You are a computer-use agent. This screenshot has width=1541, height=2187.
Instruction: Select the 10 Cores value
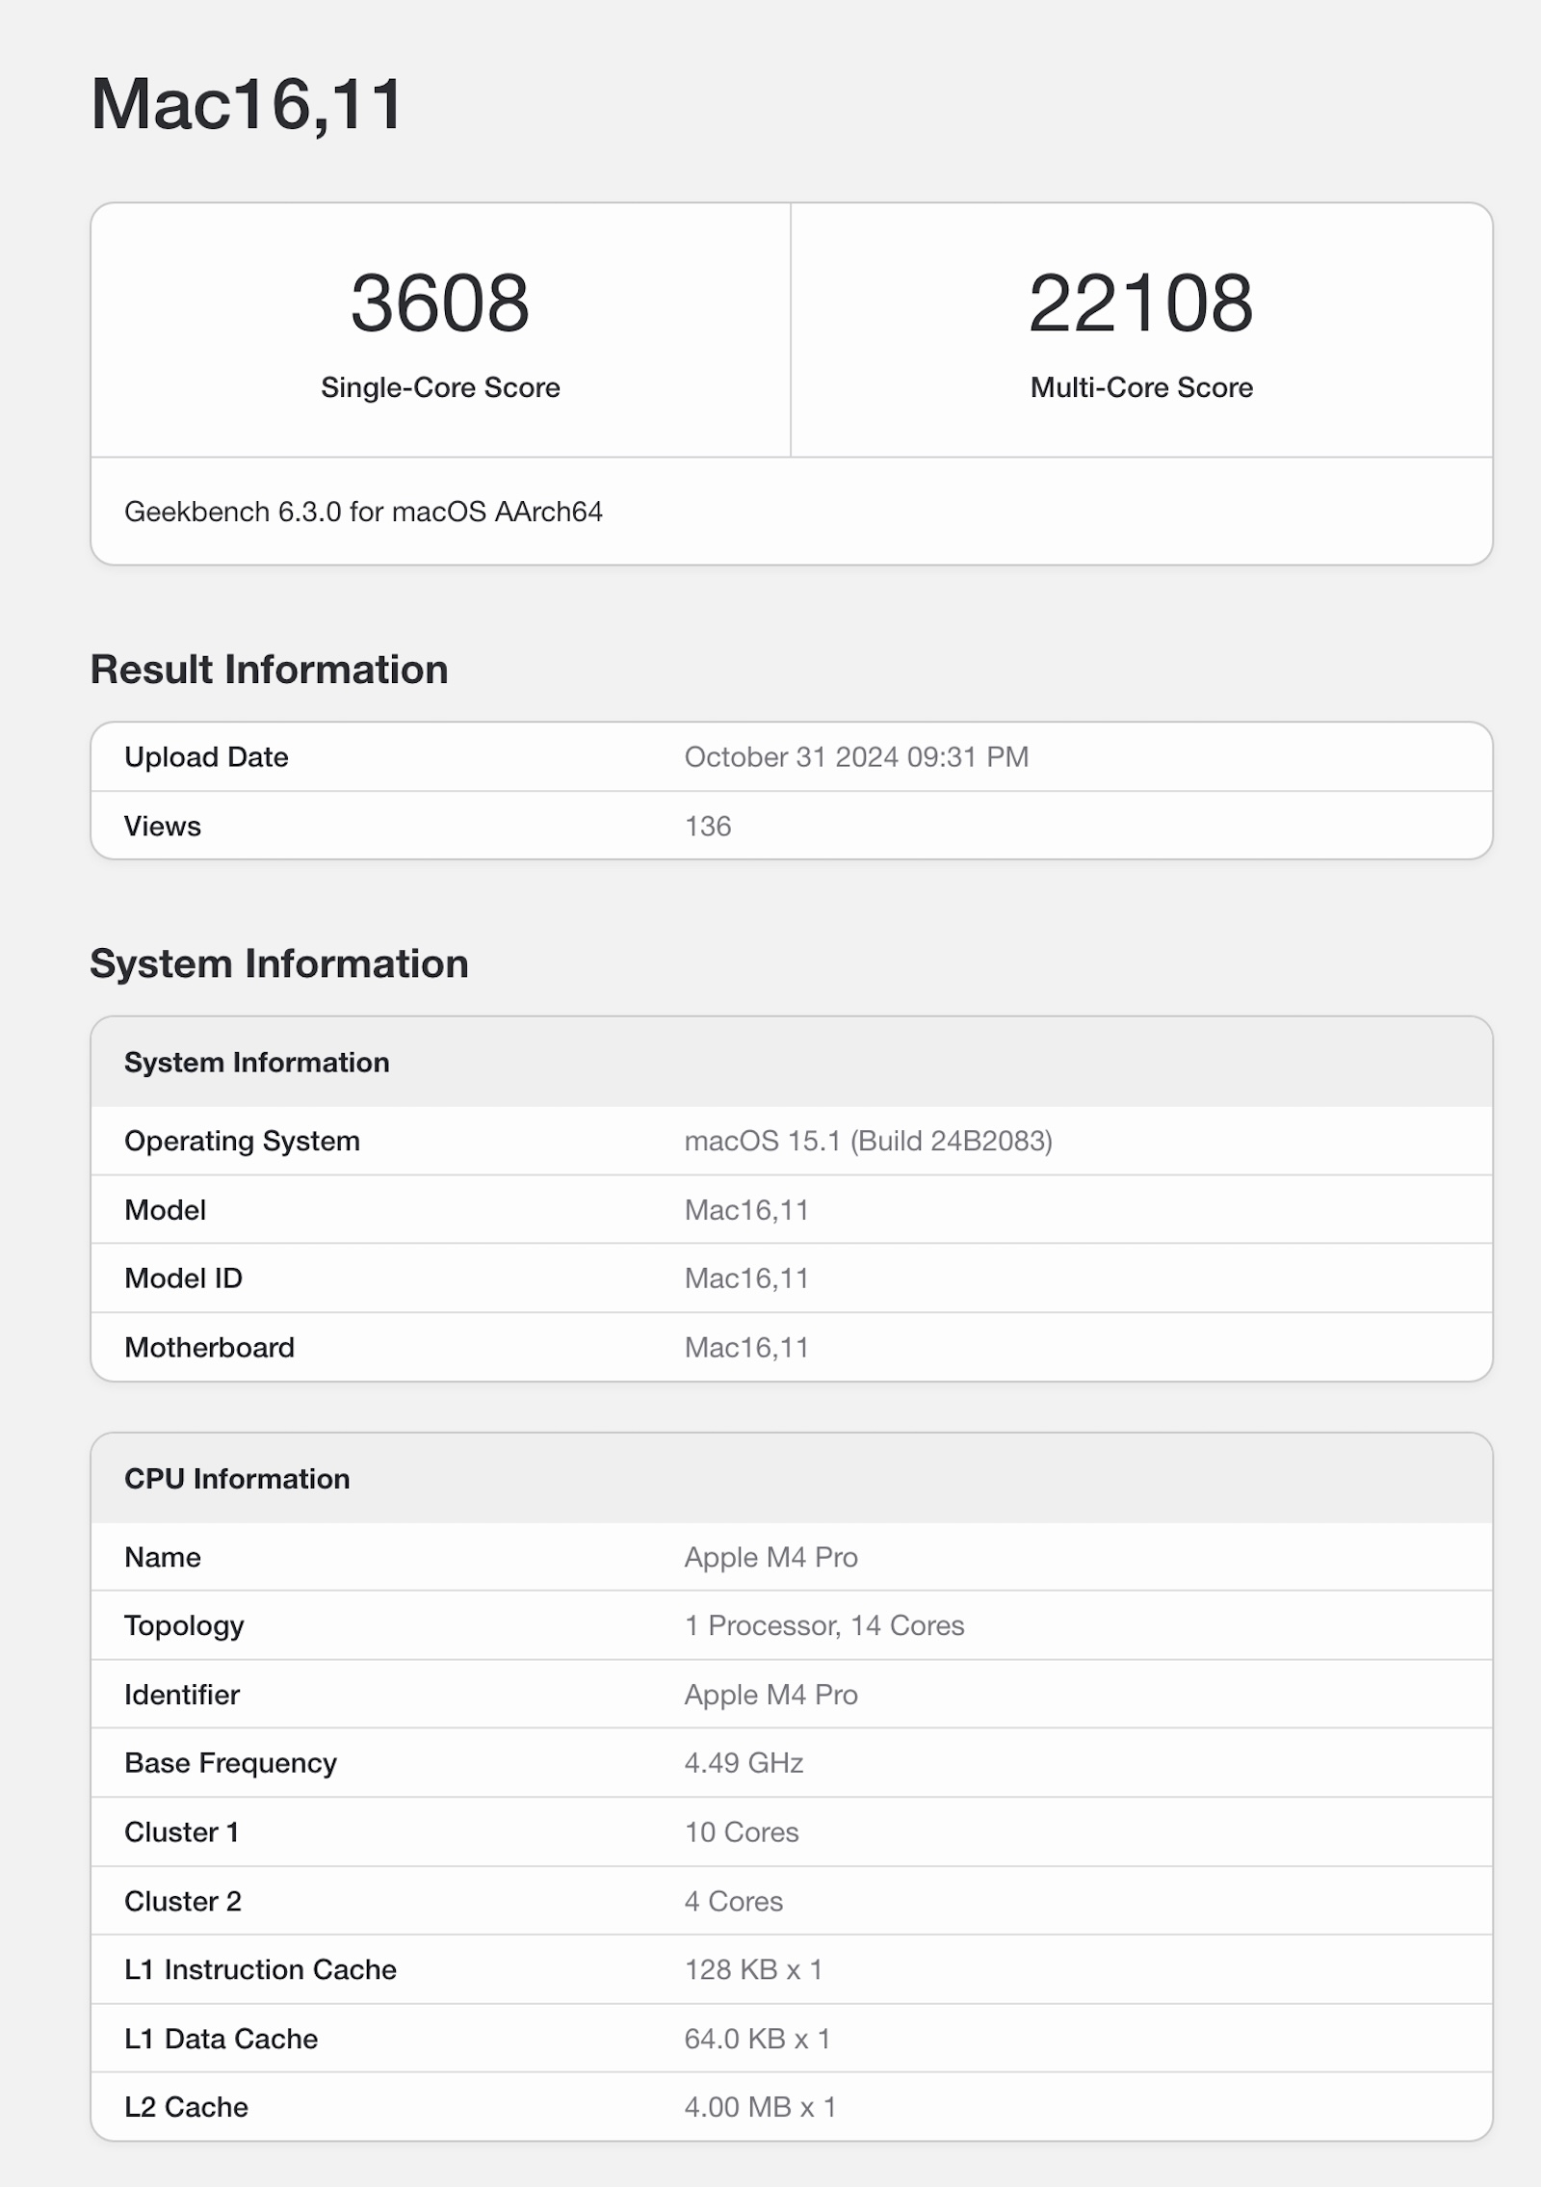pos(742,1832)
